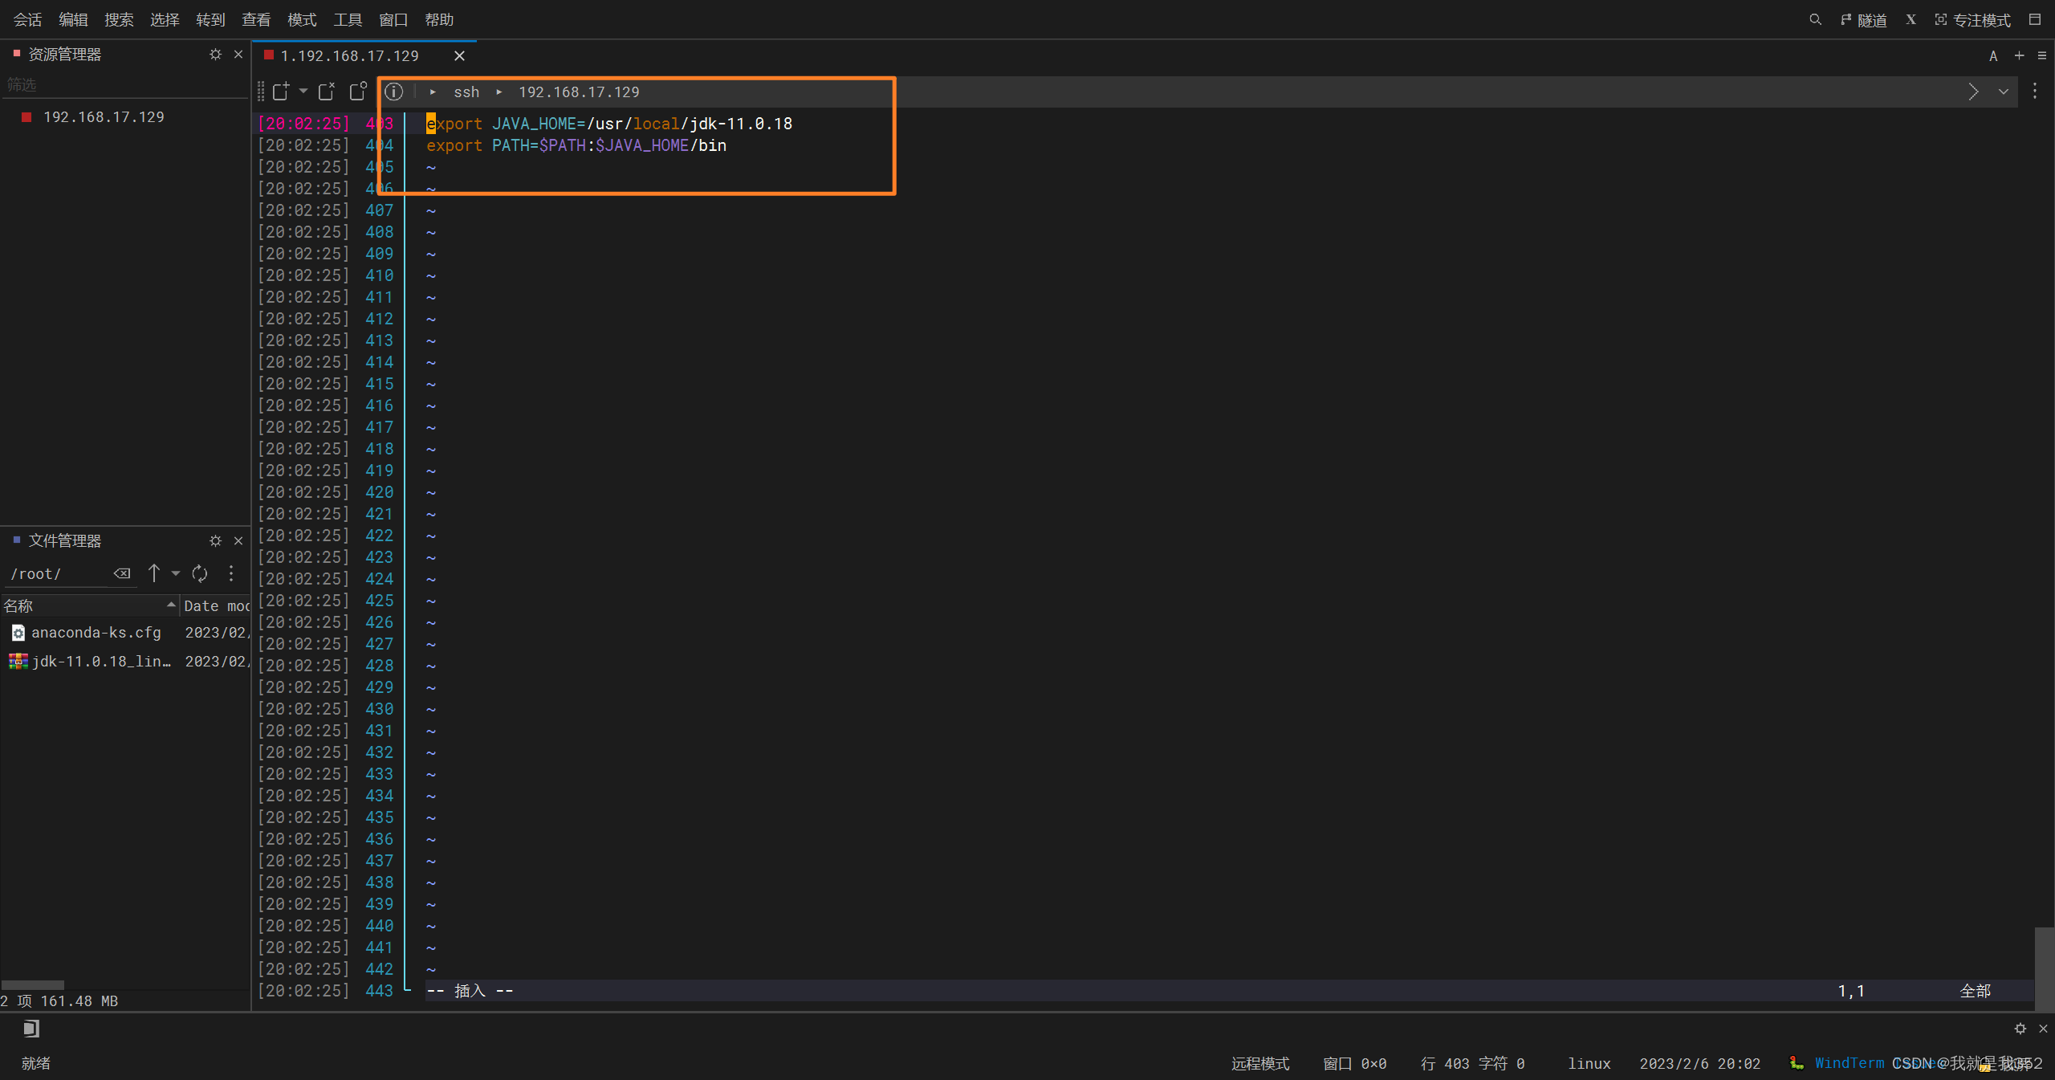Select the 1.192.168.17.129 session tab
Image resolution: width=2055 pixels, height=1080 pixels.
[x=349, y=55]
